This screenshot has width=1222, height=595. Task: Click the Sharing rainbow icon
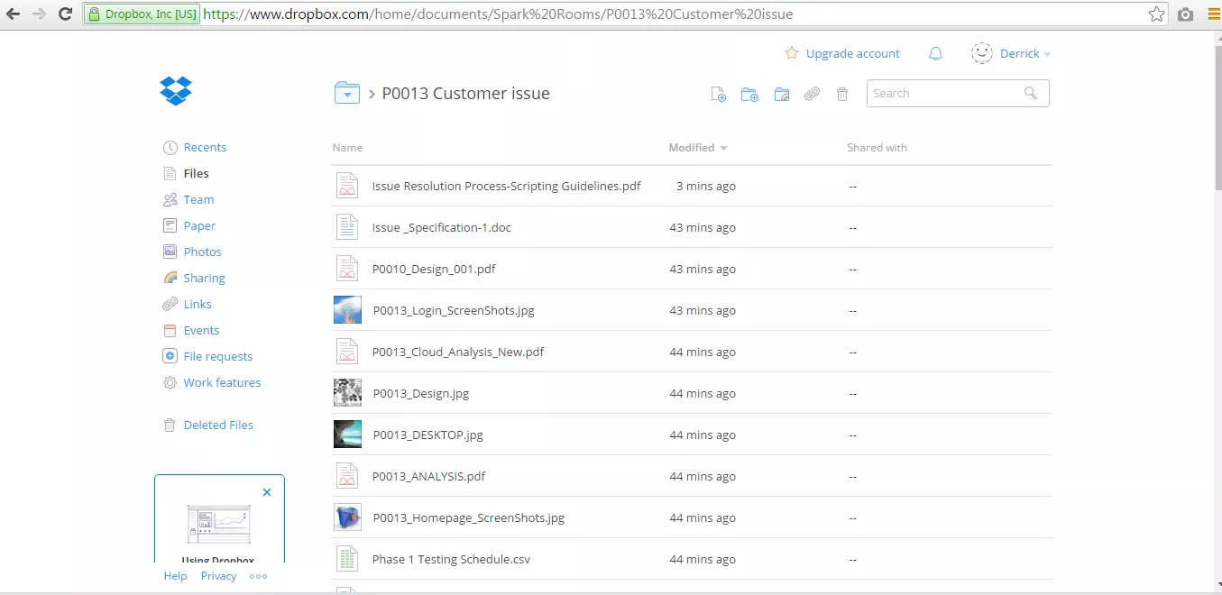[170, 278]
